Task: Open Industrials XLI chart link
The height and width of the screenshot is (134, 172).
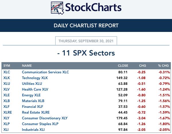Action: pyautogui.click(x=33, y=130)
